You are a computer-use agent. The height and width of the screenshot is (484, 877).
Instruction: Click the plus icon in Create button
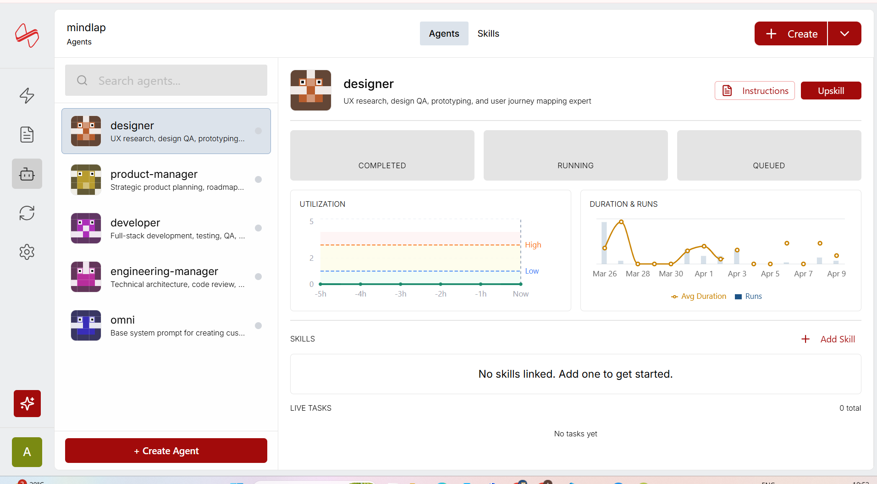coord(771,34)
